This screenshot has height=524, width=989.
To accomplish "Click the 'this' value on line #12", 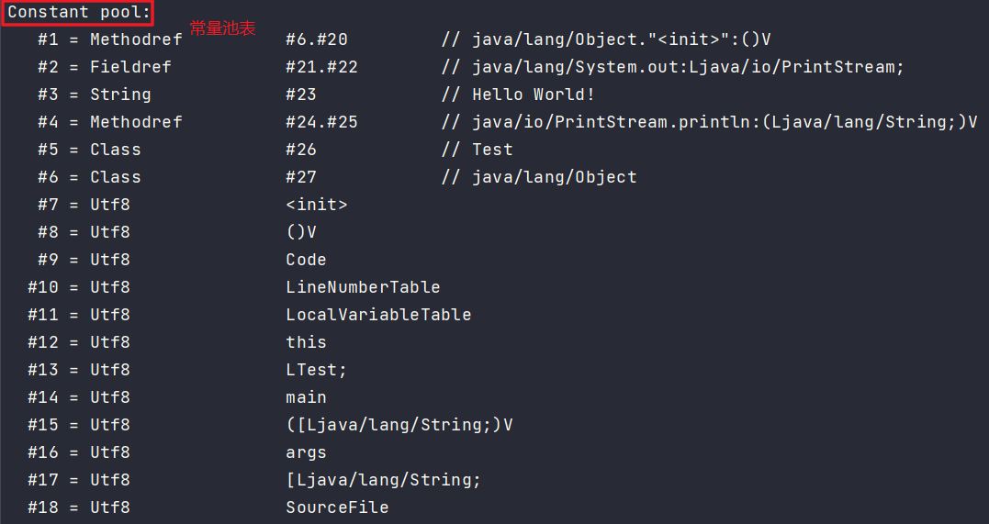I will click(306, 342).
